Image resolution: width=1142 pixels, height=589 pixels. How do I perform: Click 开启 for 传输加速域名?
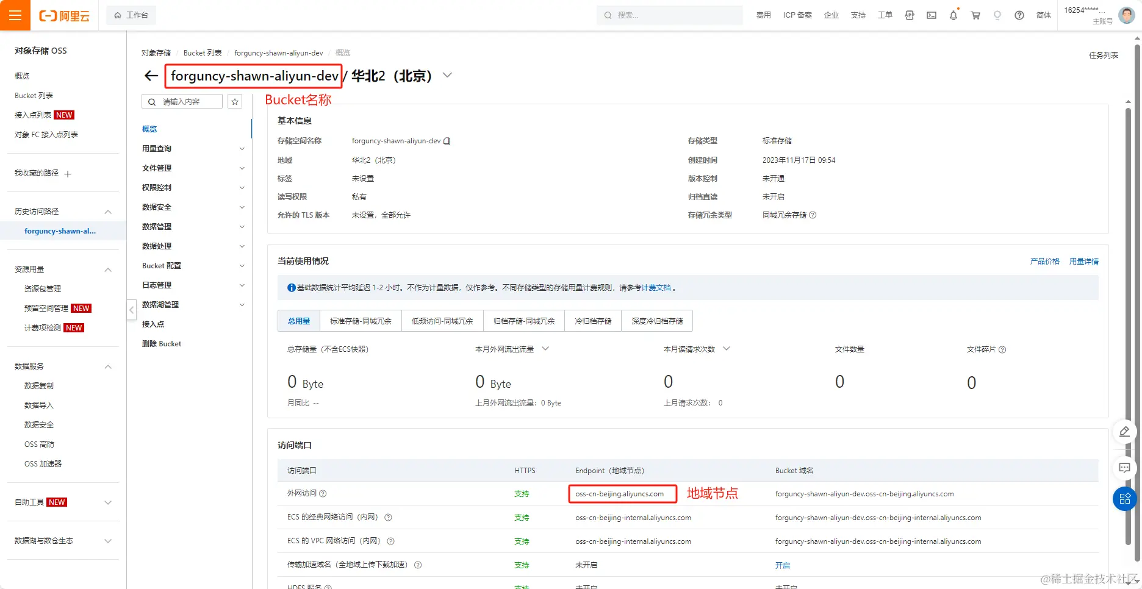coord(783,566)
